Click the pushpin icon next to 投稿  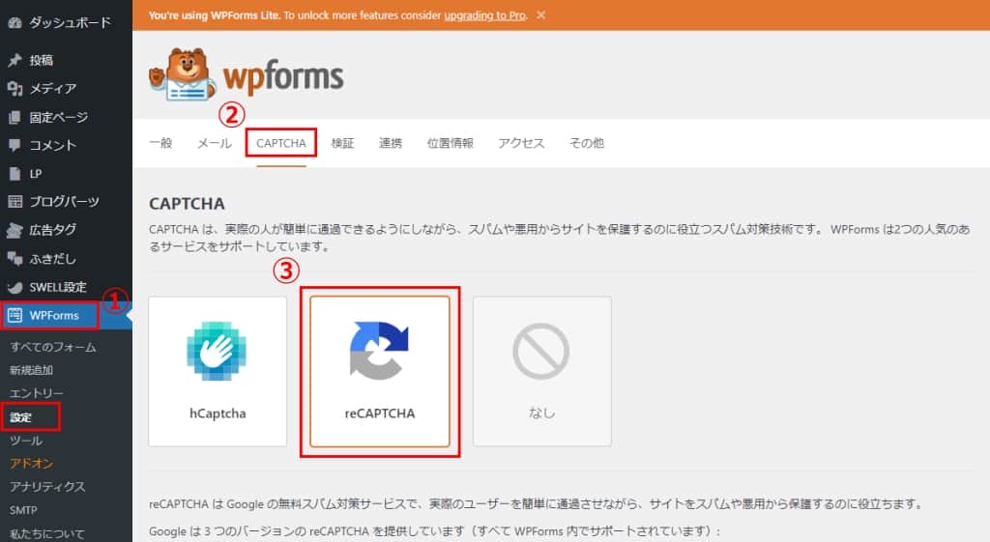click(15, 60)
